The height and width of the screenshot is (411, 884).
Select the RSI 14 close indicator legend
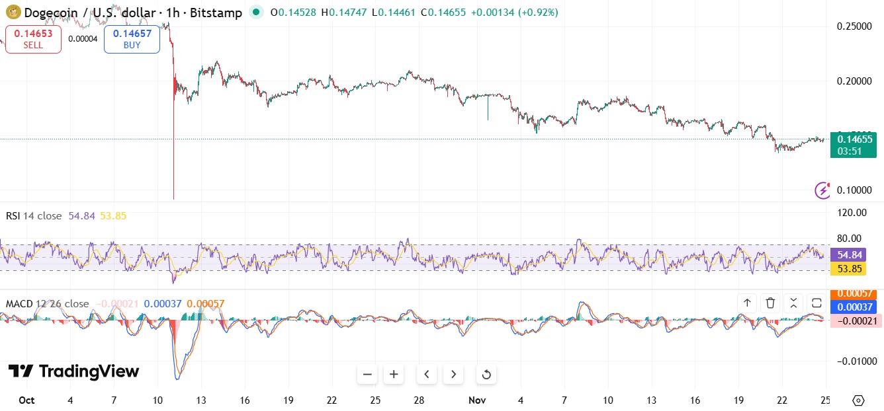(x=34, y=216)
